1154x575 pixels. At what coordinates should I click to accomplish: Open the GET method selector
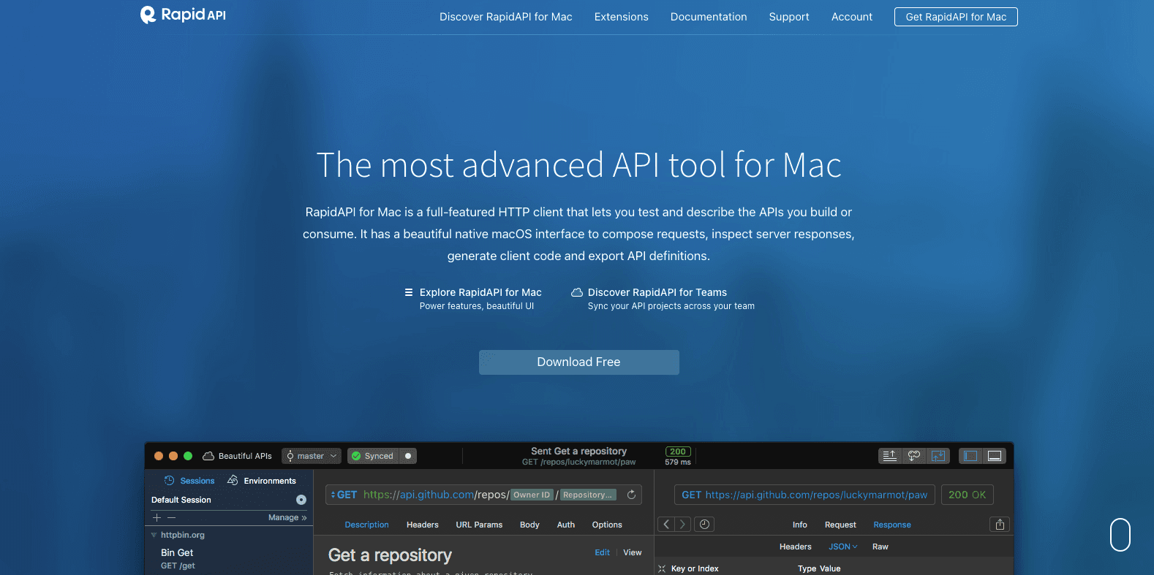[x=344, y=495]
